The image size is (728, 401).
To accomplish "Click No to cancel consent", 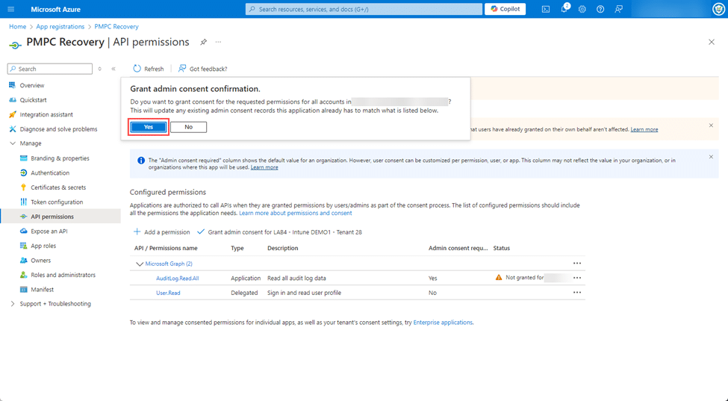I will click(x=188, y=127).
